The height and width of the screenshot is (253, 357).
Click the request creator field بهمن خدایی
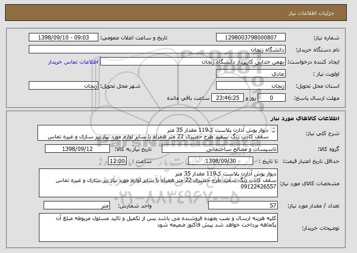coord(193,62)
